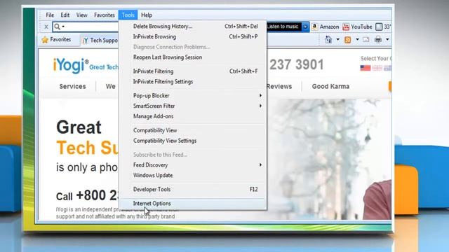Image resolution: width=449 pixels, height=252 pixels.
Task: Click the toolbar close X button
Action: coord(46,27)
